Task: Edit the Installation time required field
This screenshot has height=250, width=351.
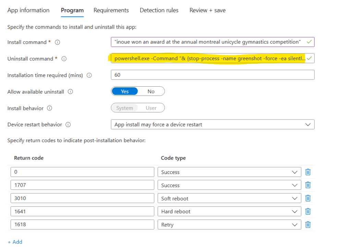Action: click(213, 75)
